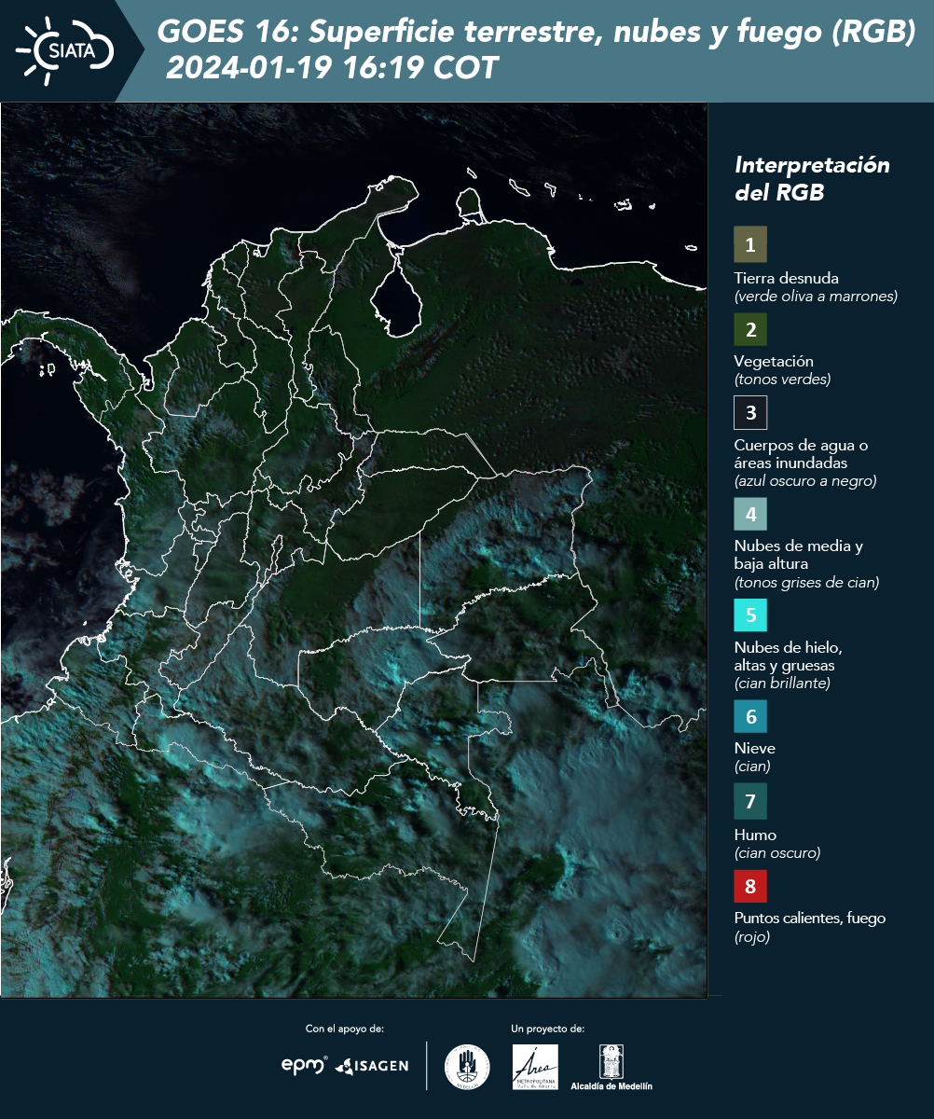Image resolution: width=934 pixels, height=1119 pixels.
Task: Click the caption "Un proyecto de:"
Action: tap(547, 1029)
